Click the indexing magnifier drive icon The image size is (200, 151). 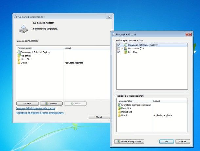tap(23, 29)
